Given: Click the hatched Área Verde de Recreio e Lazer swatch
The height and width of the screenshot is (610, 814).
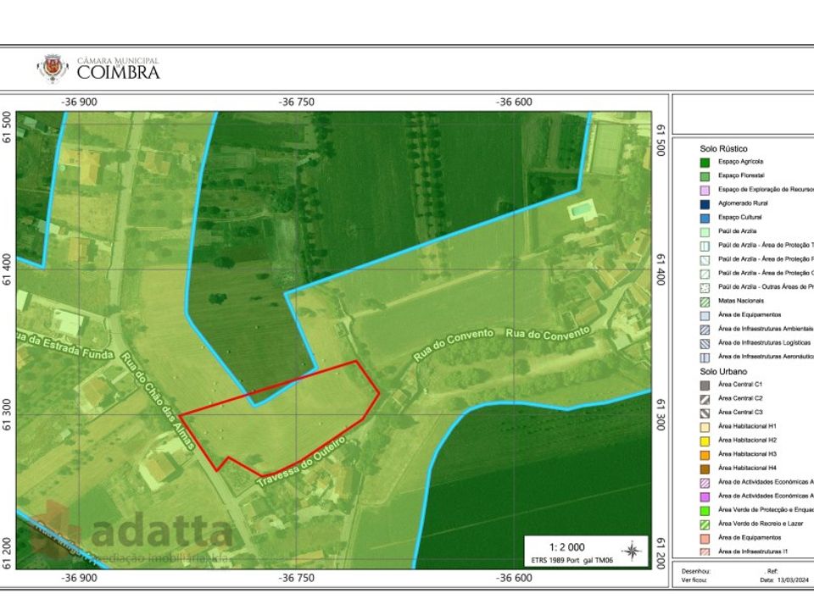Looking at the screenshot, I should [x=705, y=525].
